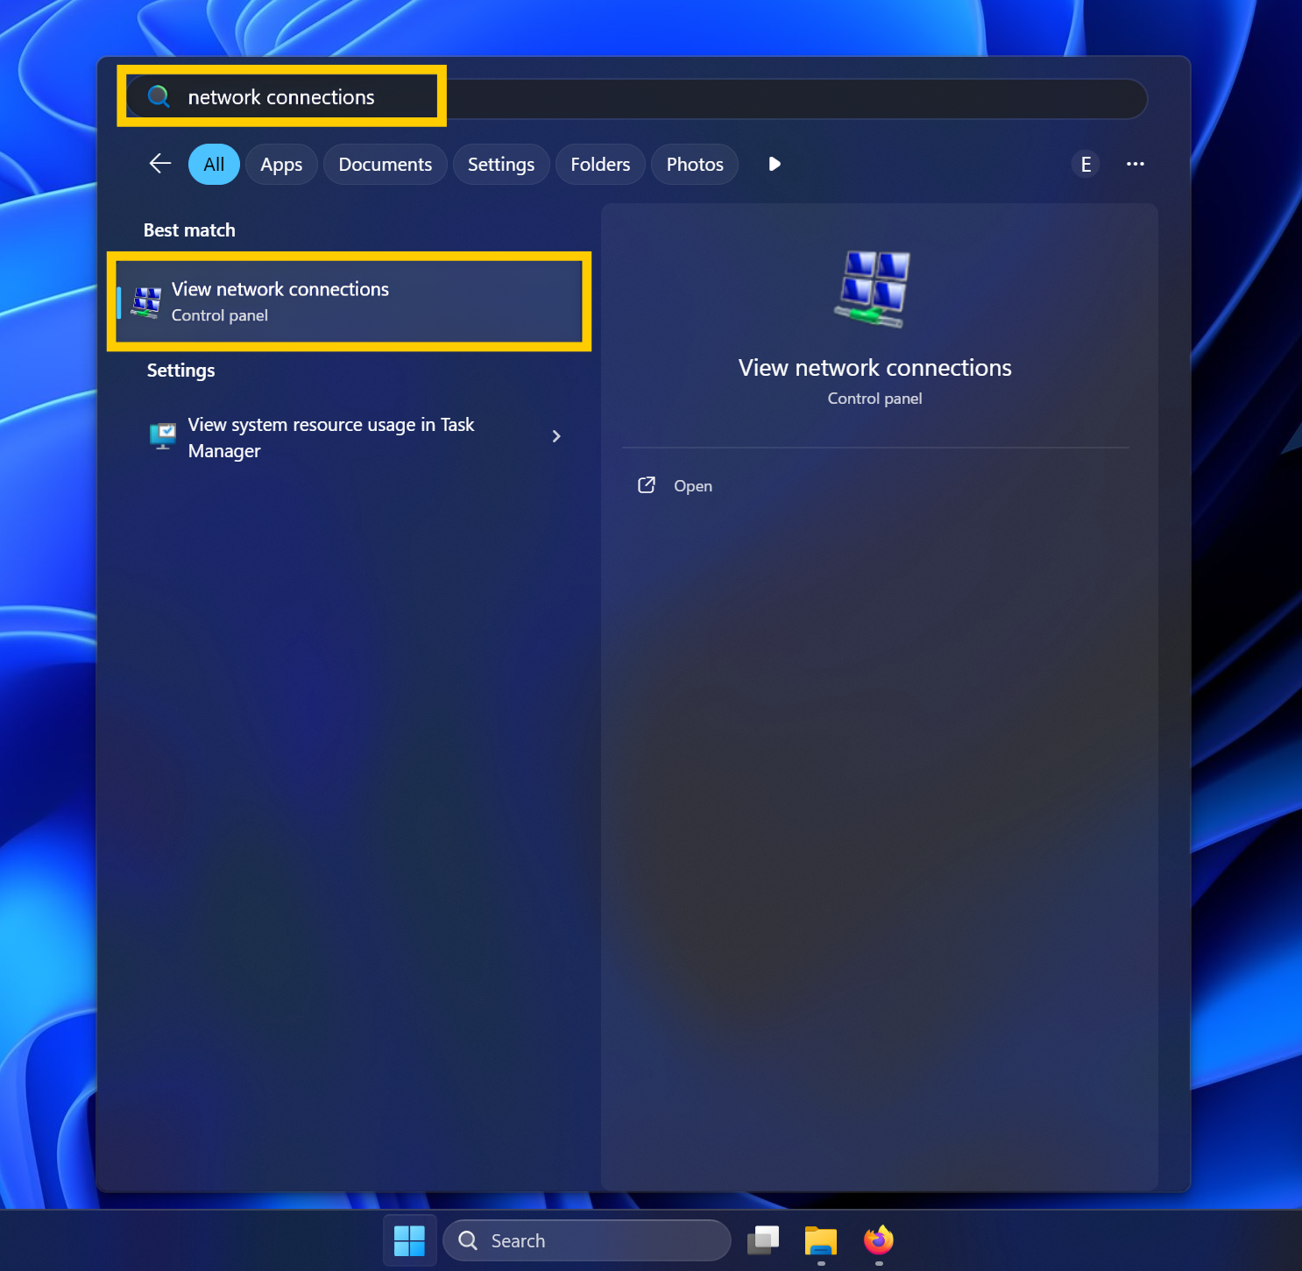Image resolution: width=1302 pixels, height=1271 pixels.
Task: Click the back arrow in search panel
Action: pos(160,164)
